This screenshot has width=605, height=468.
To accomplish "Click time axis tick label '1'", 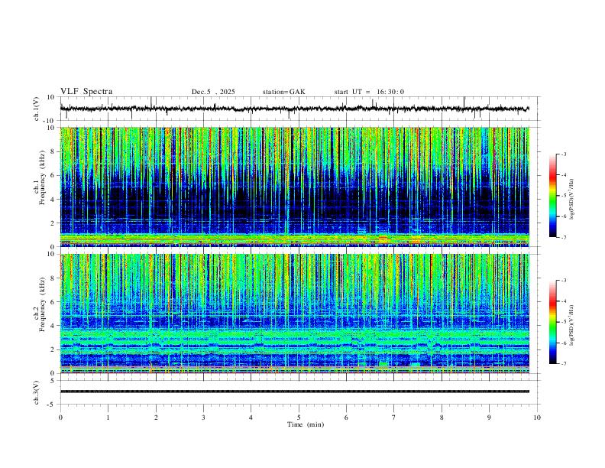I will click(108, 418).
